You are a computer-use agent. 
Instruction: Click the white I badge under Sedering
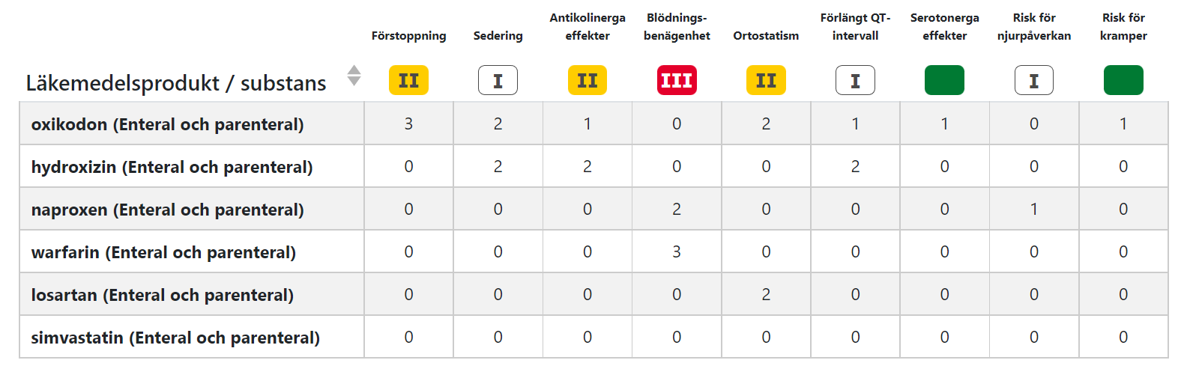[x=498, y=81]
